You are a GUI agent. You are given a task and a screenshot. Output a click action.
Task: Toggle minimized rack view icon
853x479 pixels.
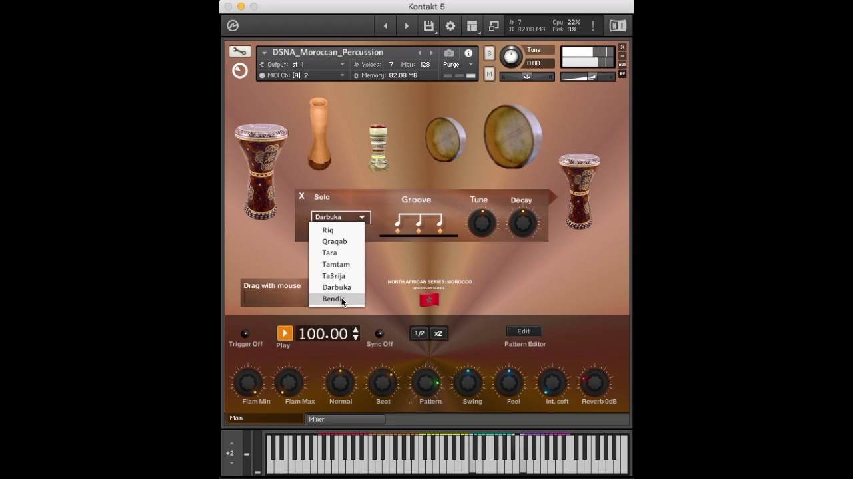click(494, 26)
